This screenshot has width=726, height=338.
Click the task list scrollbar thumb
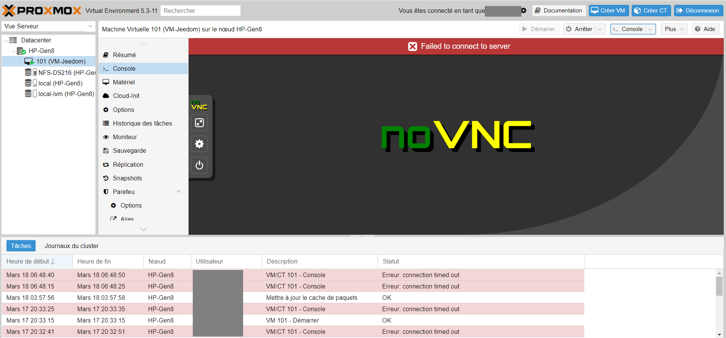point(719,286)
